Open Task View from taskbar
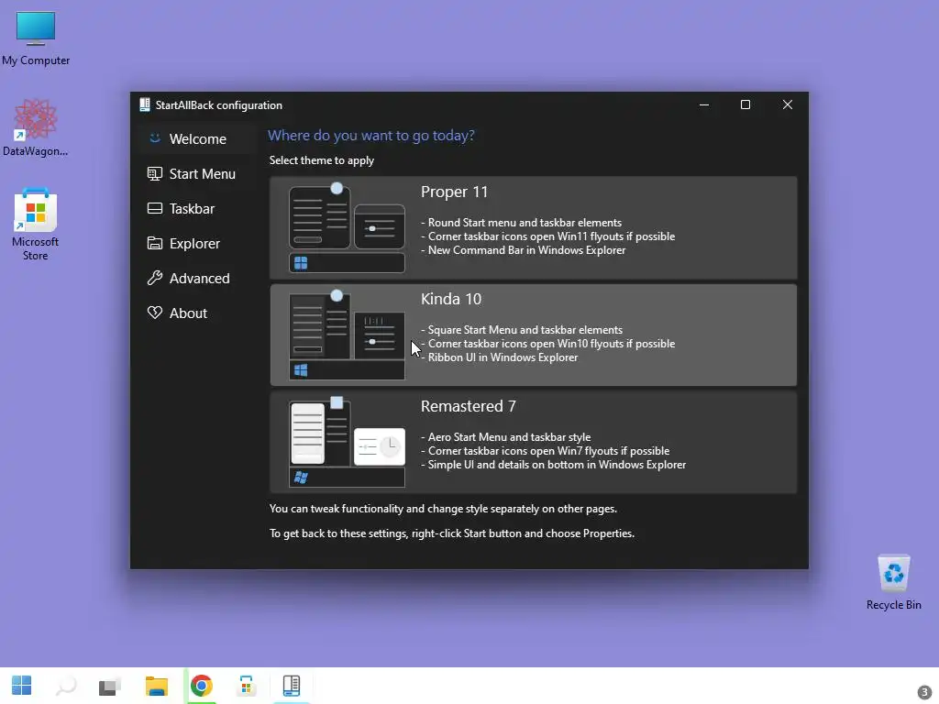Image resolution: width=939 pixels, height=704 pixels. 110,686
